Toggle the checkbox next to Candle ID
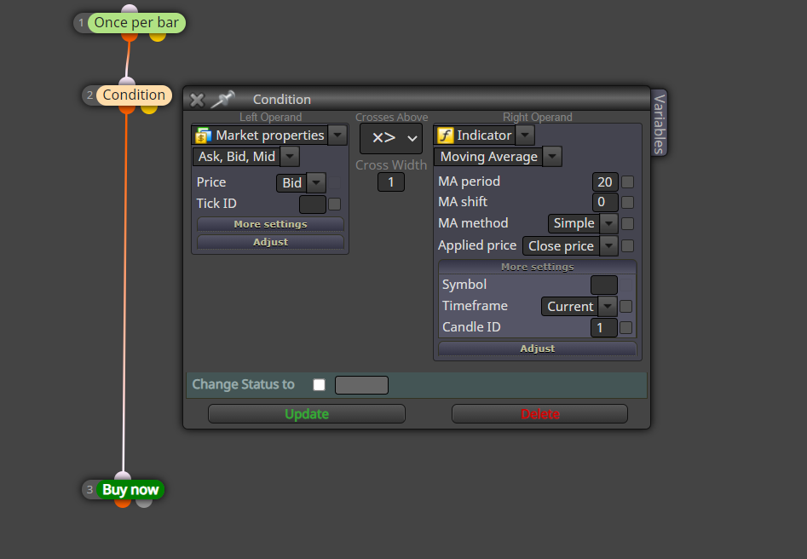 [x=625, y=327]
